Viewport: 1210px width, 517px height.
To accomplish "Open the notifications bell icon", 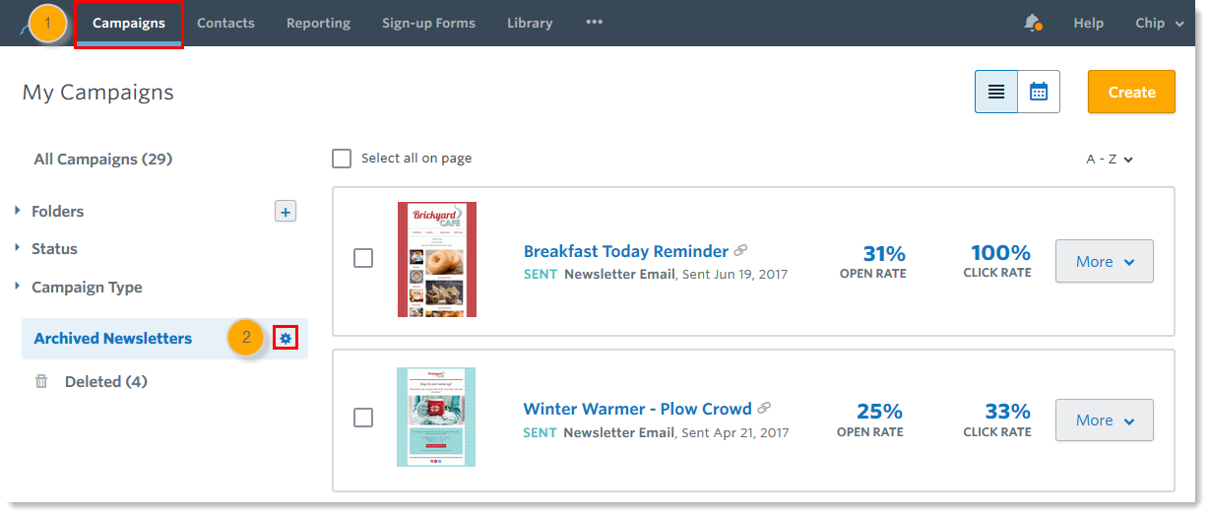I will 1032,23.
